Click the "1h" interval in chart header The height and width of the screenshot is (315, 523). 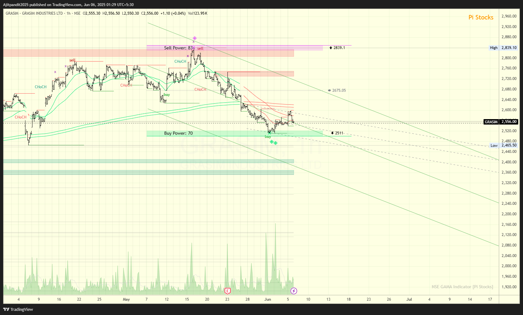pyautogui.click(x=68, y=13)
